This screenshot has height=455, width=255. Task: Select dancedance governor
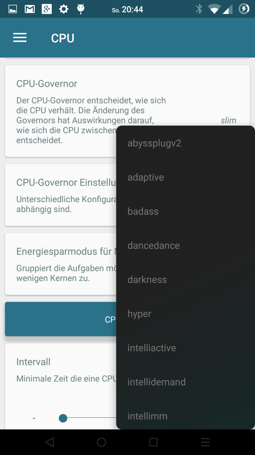click(x=154, y=245)
